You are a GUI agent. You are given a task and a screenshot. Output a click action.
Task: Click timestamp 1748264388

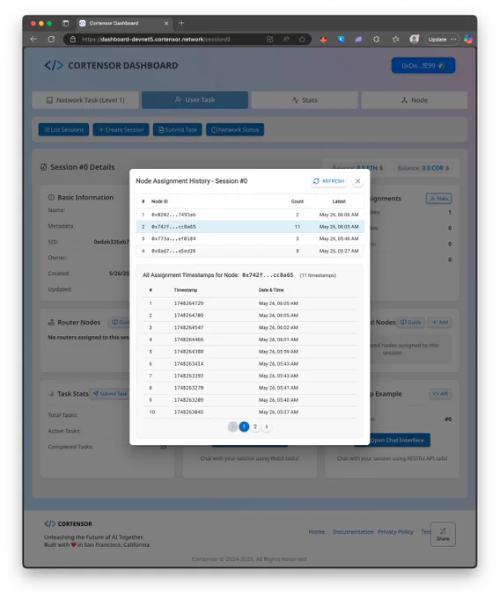[188, 352]
